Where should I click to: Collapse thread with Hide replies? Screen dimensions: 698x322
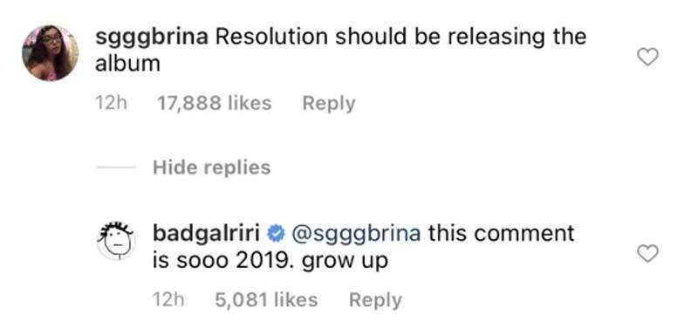pos(211,168)
